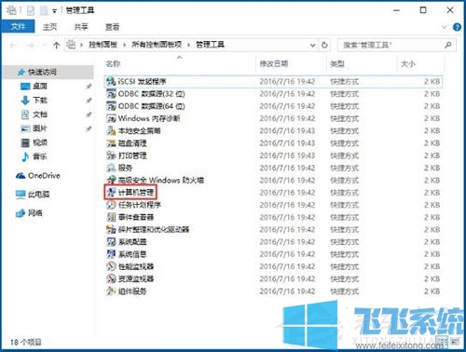Open 文档 in the navigation pane
The image size is (466, 352).
click(40, 115)
